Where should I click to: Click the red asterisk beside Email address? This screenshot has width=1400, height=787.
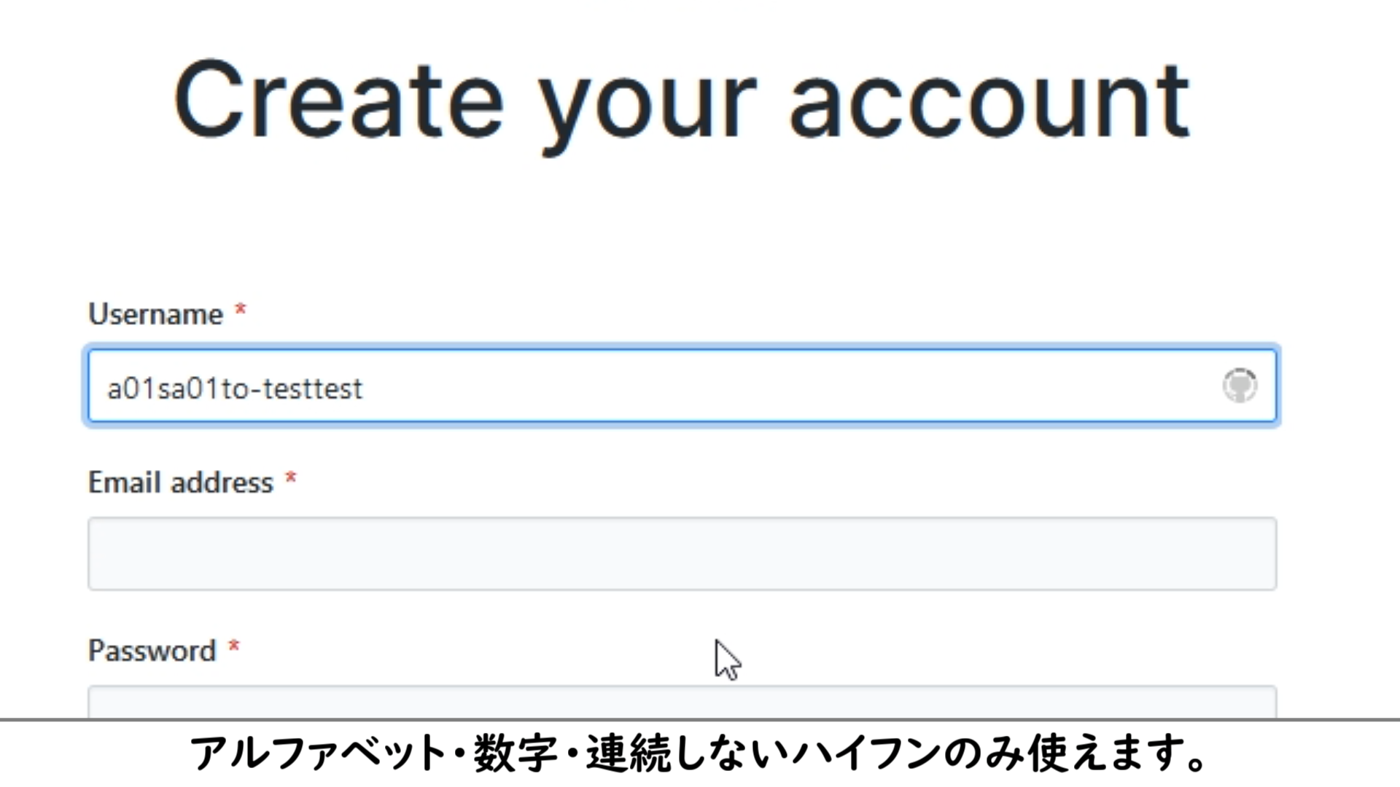(x=291, y=479)
